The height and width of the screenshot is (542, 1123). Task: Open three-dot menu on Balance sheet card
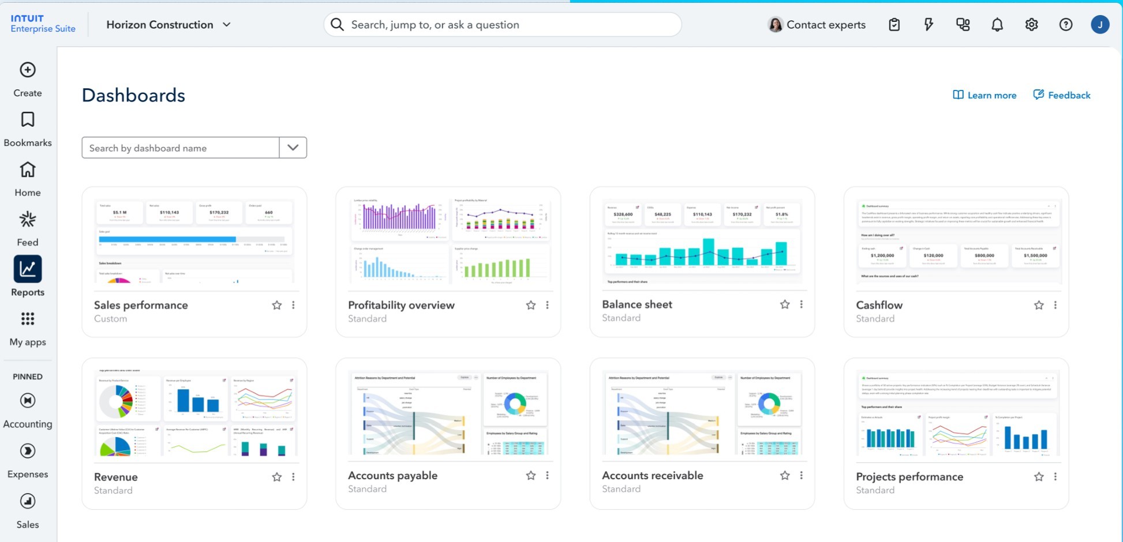(801, 304)
